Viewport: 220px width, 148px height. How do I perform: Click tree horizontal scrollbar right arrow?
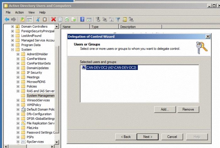[x=52, y=146]
